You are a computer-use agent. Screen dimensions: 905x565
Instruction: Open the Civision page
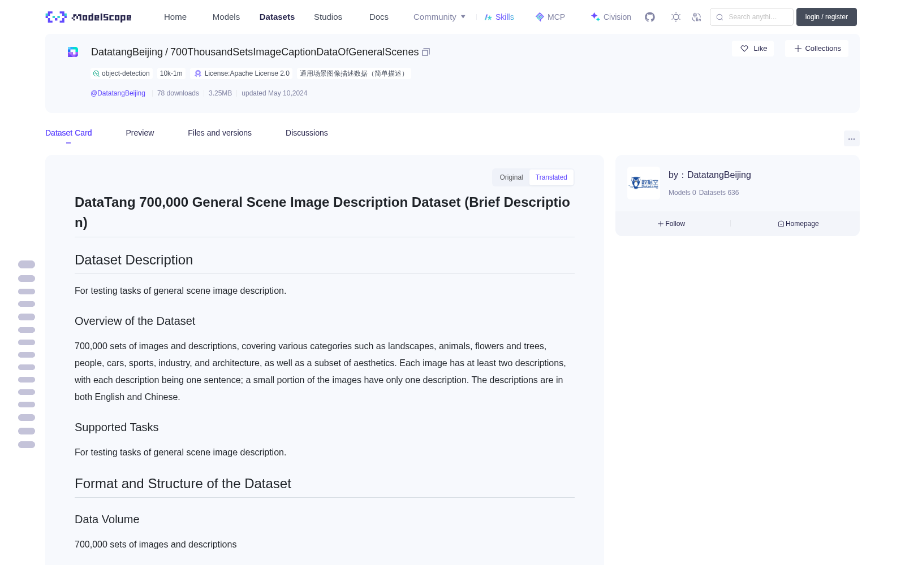(611, 17)
